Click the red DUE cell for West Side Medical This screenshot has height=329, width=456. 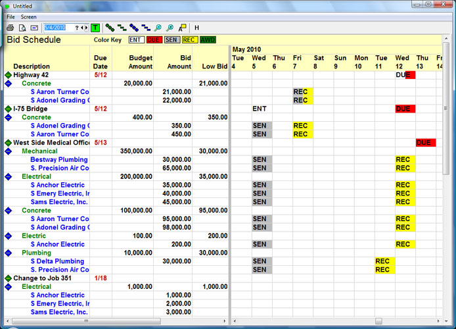[424, 143]
